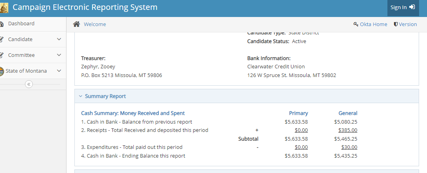This screenshot has width=427, height=173.
Task: Collapse the sidebar with double-arrow button
Action: click(x=29, y=84)
